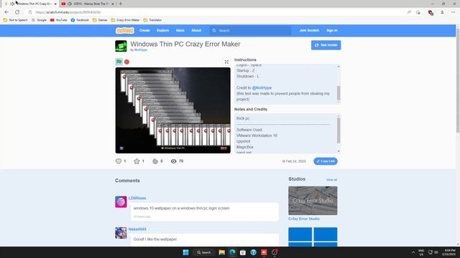Click Cr3zy Error Studio title link
This screenshot has height=258, width=460.
coord(304,219)
